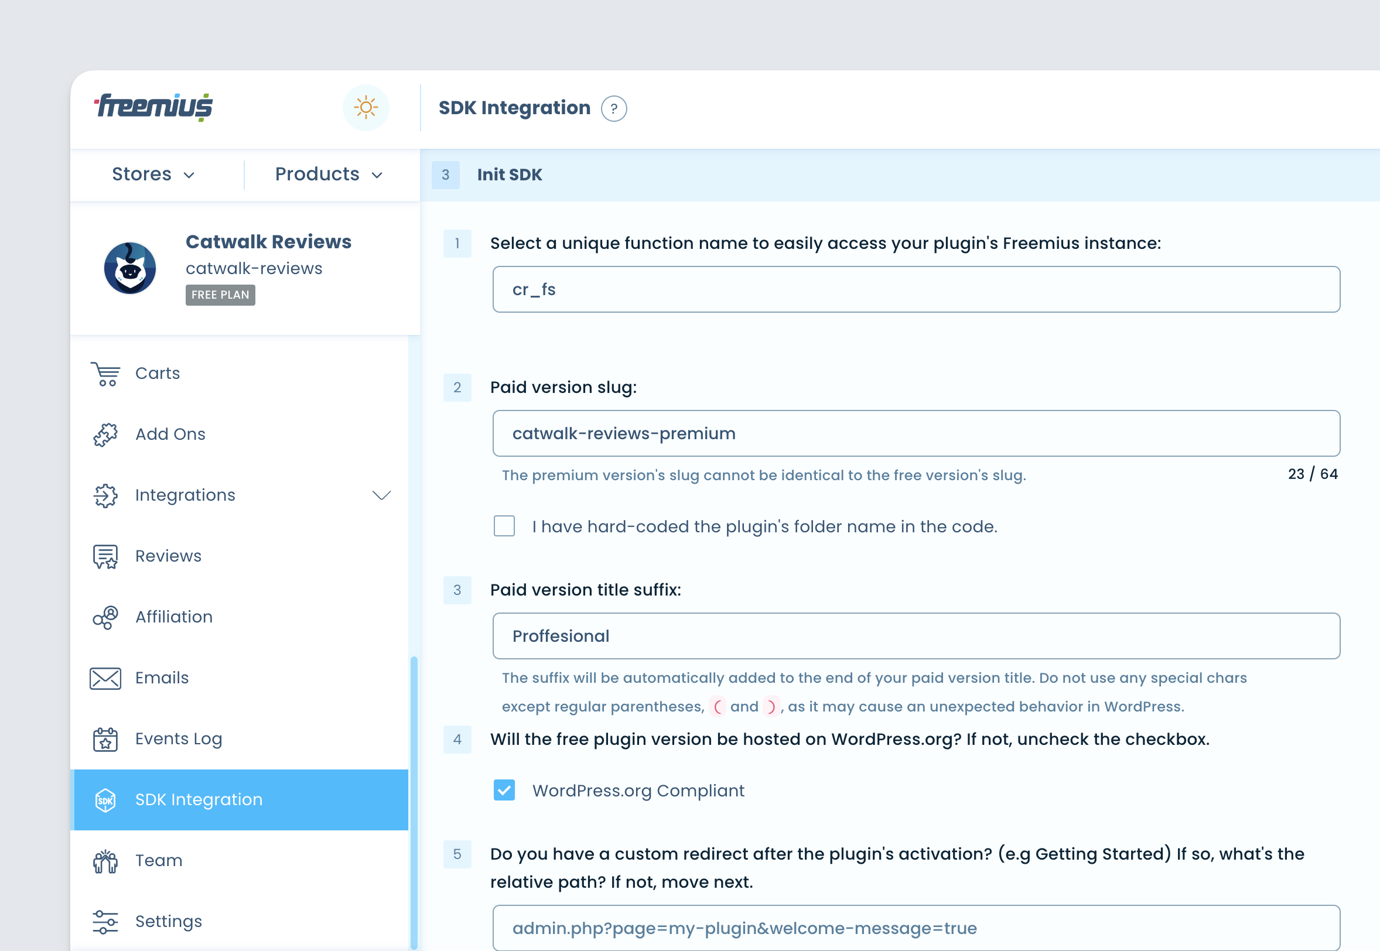Go to the Affiliation page
Image resolution: width=1380 pixels, height=951 pixels.
click(240, 617)
